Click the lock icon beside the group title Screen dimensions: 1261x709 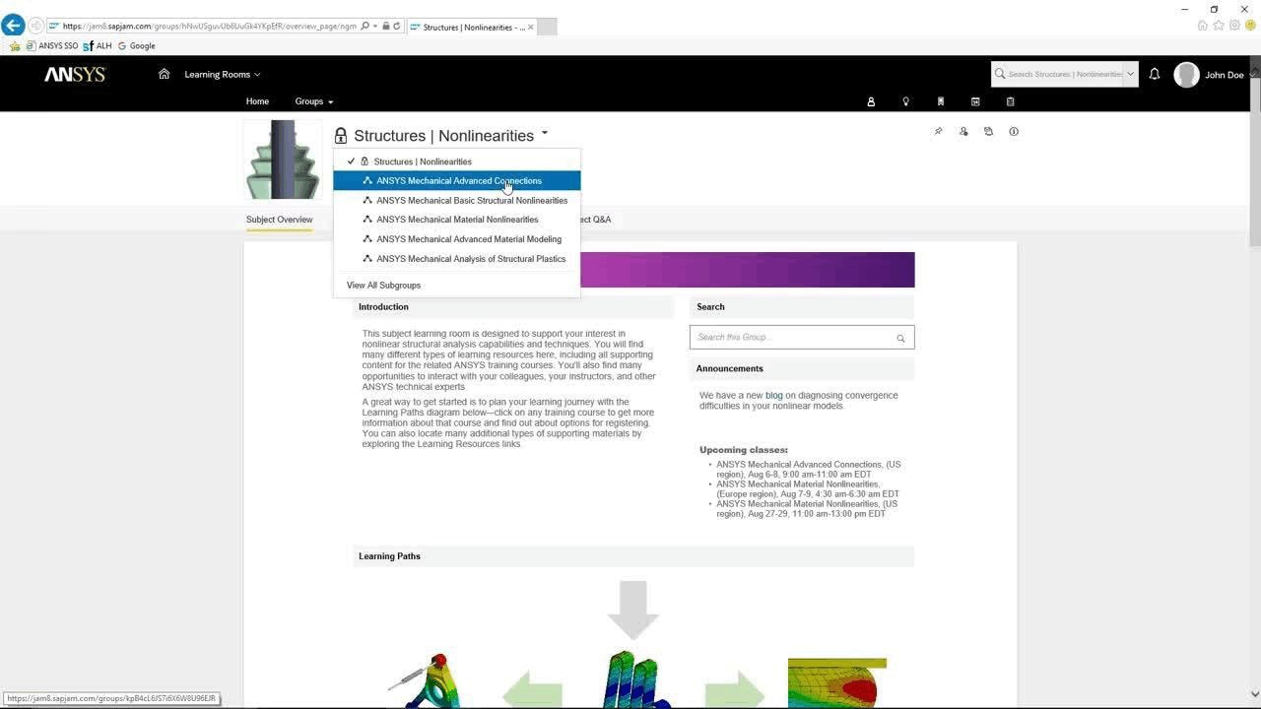(x=341, y=136)
